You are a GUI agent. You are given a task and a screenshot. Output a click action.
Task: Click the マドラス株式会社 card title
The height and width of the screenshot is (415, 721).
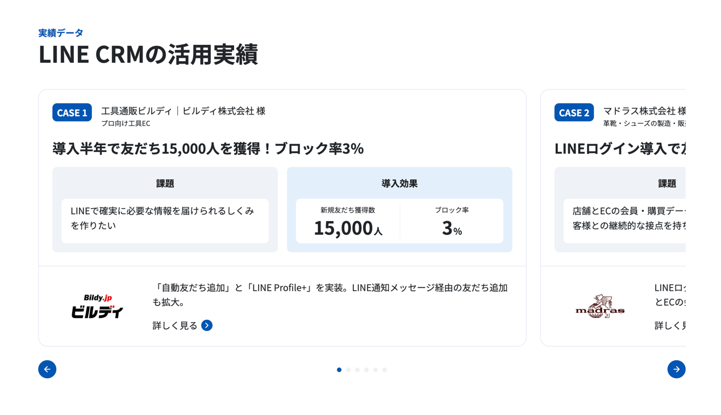coord(644,111)
